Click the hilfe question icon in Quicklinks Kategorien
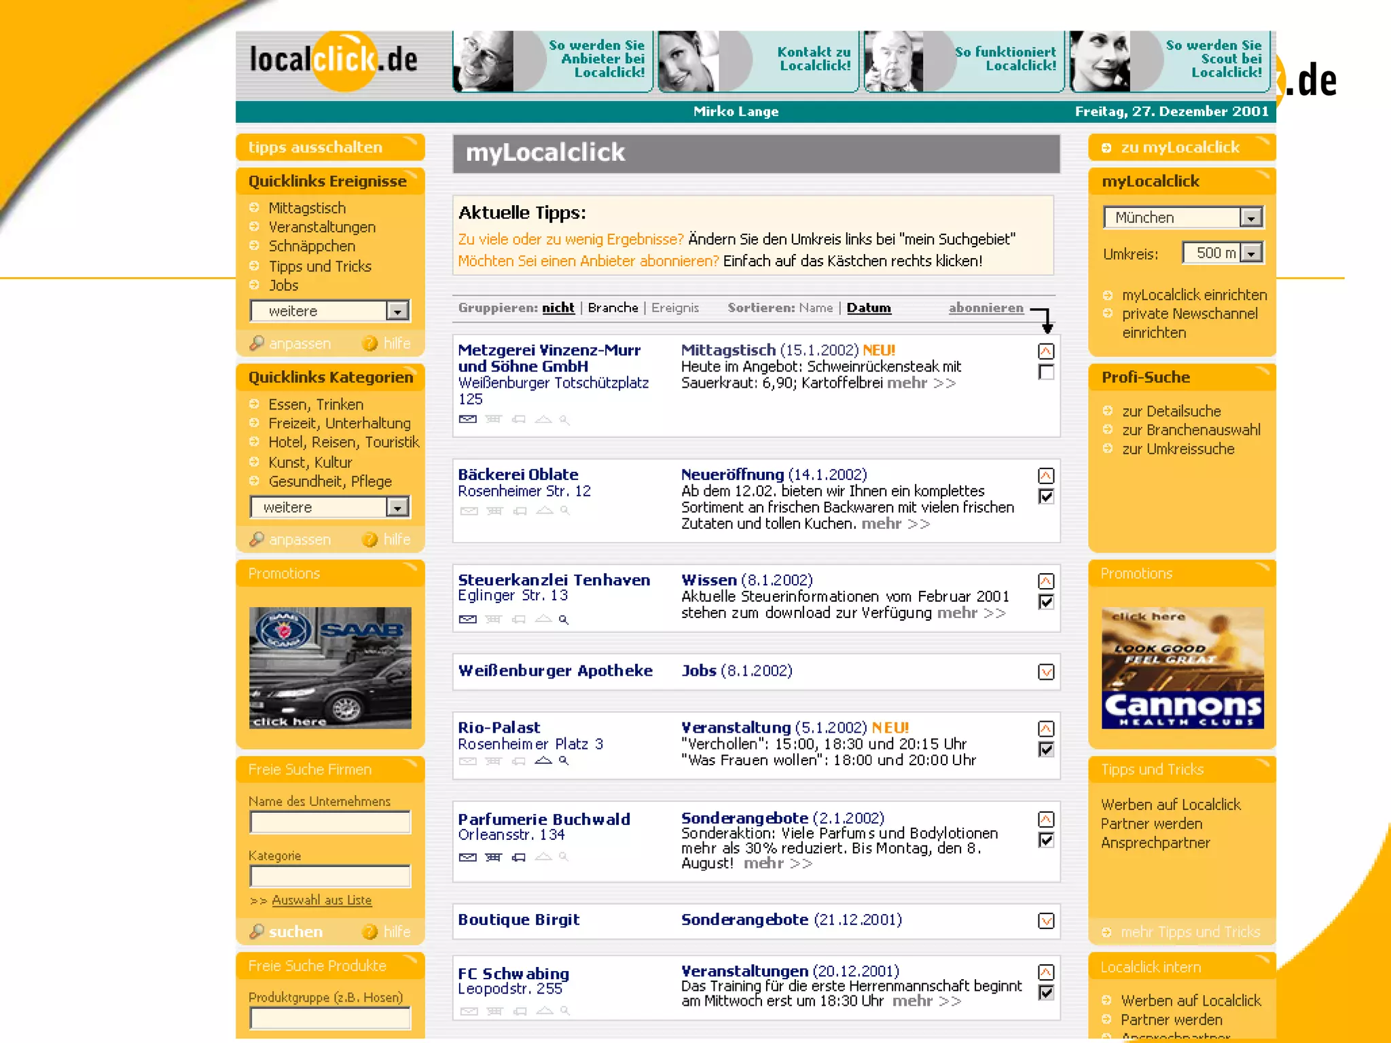 [x=369, y=539]
